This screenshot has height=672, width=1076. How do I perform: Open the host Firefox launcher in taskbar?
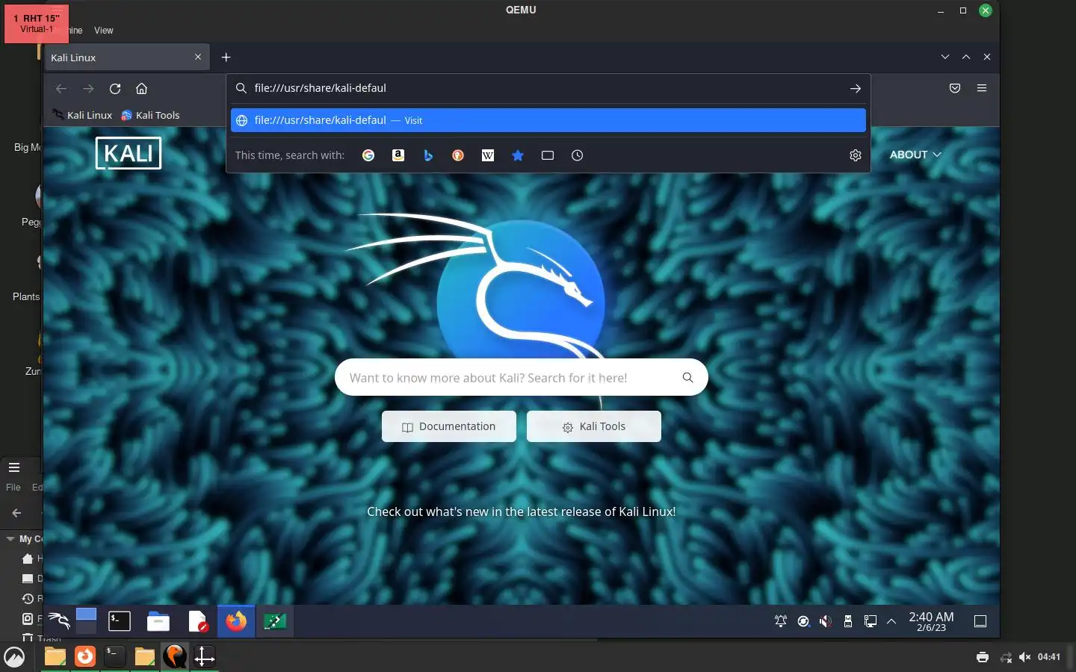(85, 656)
